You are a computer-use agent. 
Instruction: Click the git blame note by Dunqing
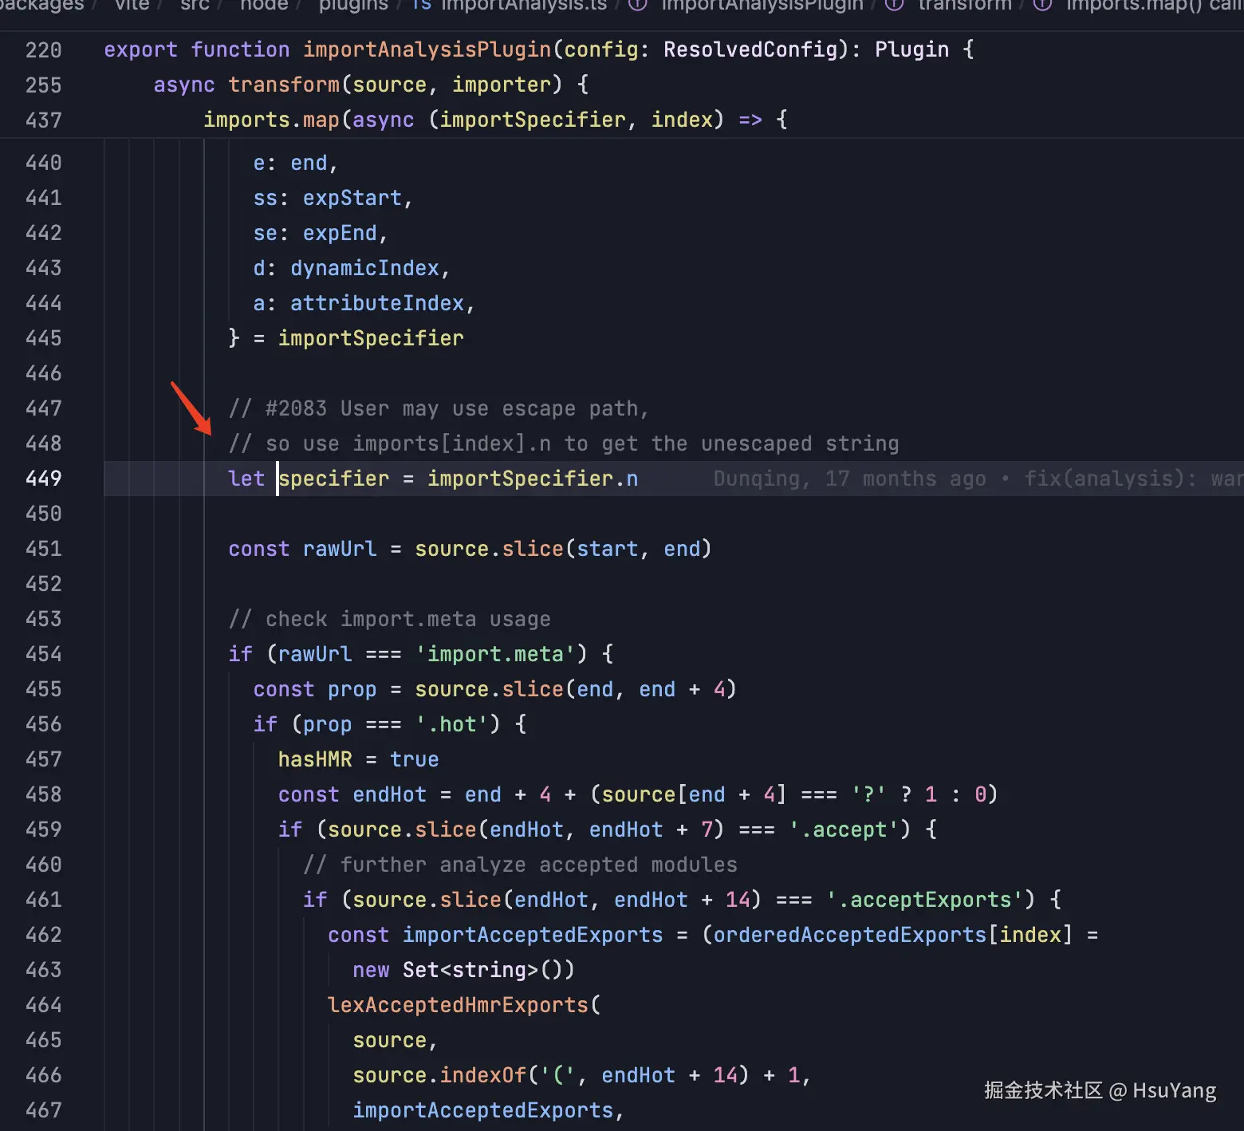(978, 479)
